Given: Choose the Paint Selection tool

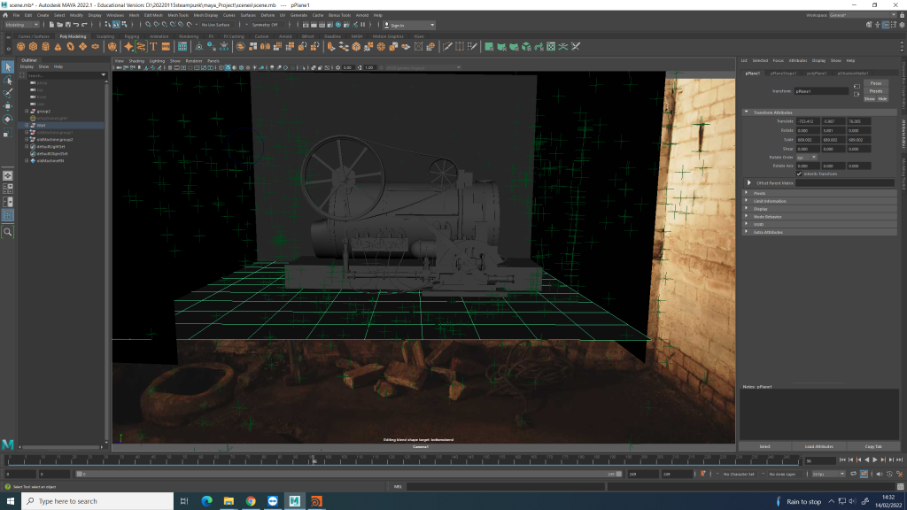Looking at the screenshot, I should tap(8, 92).
